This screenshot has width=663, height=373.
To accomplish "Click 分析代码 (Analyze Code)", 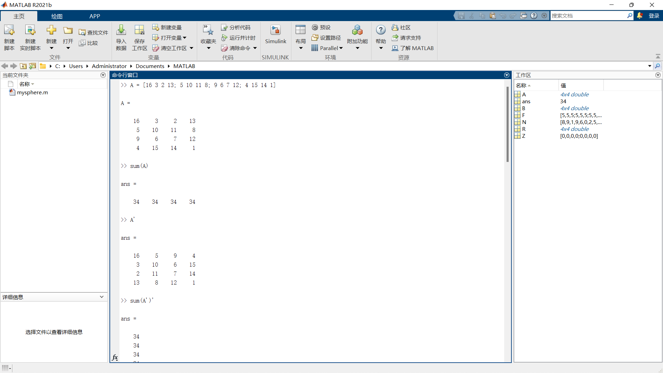I will [x=236, y=27].
